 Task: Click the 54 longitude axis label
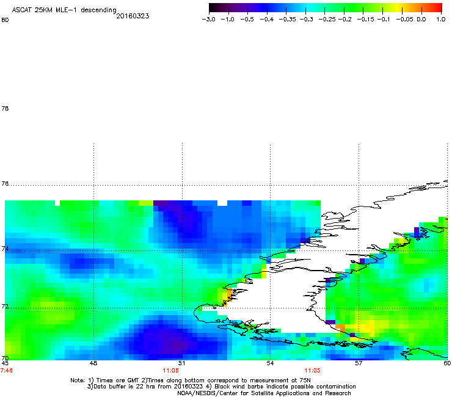[x=270, y=363]
